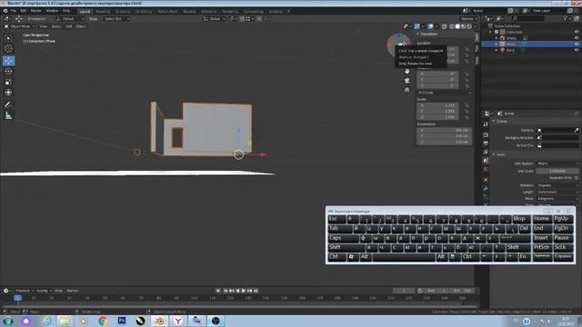582x327 pixels.
Task: Switch to the Modeling workspace tab
Action: coord(103,11)
